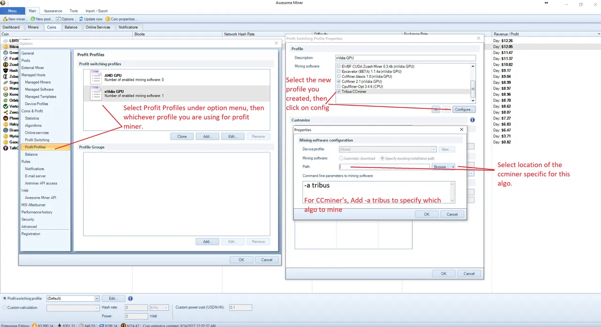Image resolution: width=601 pixels, height=327 pixels.
Task: Click the Litecoin price icon in status bar
Action: tap(80, 325)
